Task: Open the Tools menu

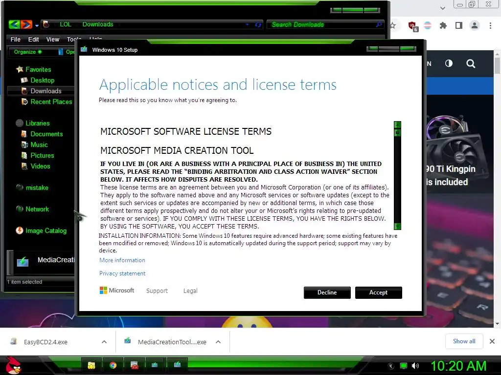Action: click(74, 39)
